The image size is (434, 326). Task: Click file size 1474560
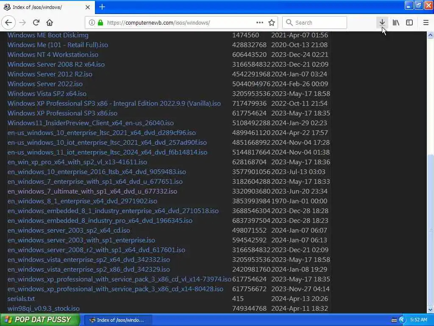pos(245,35)
